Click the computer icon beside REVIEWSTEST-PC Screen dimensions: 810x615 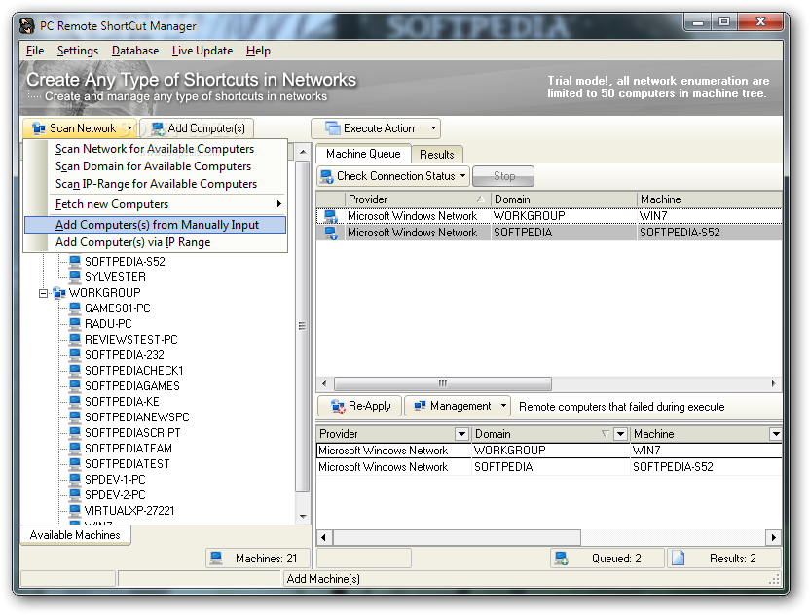click(75, 340)
